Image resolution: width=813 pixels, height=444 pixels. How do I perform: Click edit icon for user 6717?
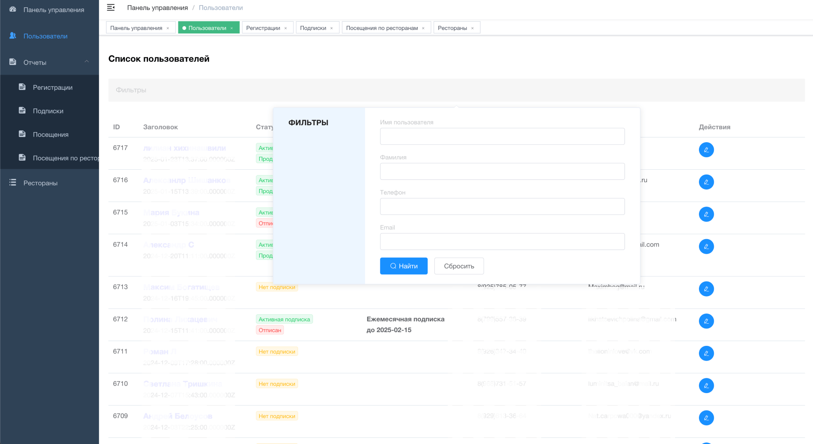tap(706, 150)
